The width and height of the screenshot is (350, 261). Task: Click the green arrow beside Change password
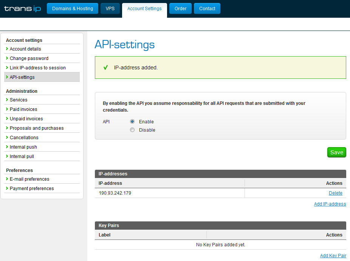click(7, 58)
